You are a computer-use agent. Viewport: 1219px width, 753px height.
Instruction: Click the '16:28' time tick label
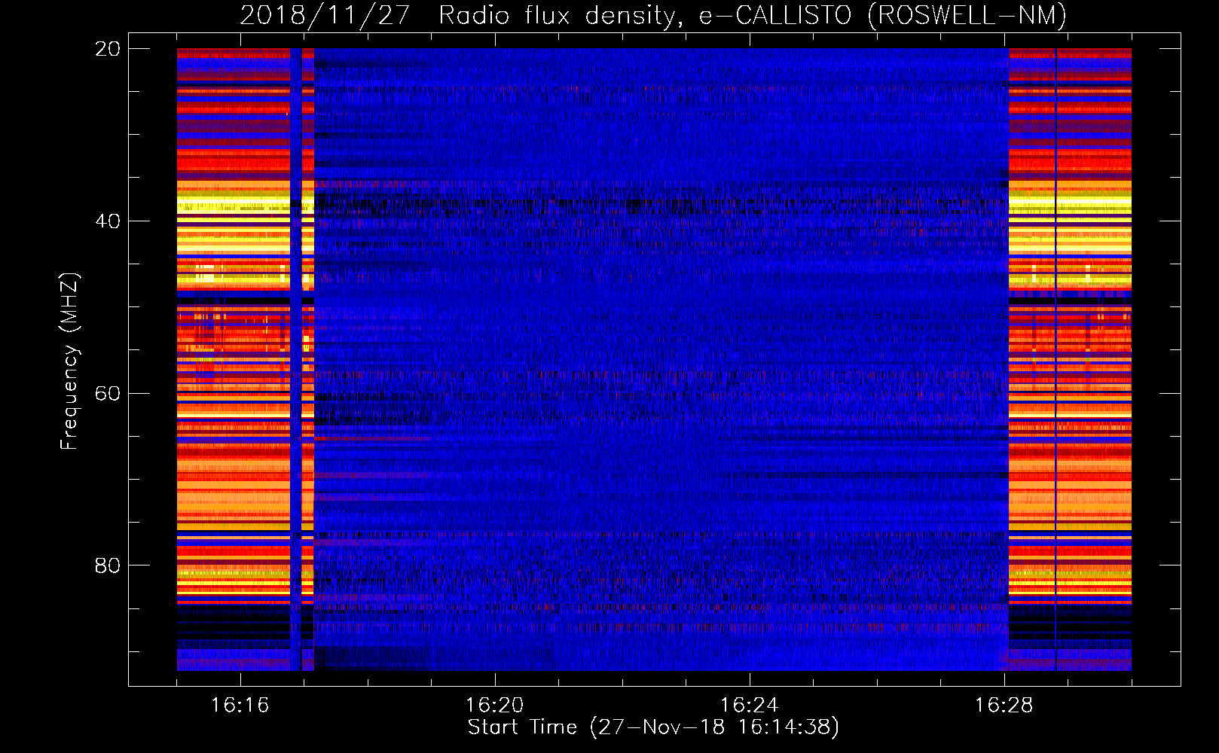click(x=1004, y=706)
